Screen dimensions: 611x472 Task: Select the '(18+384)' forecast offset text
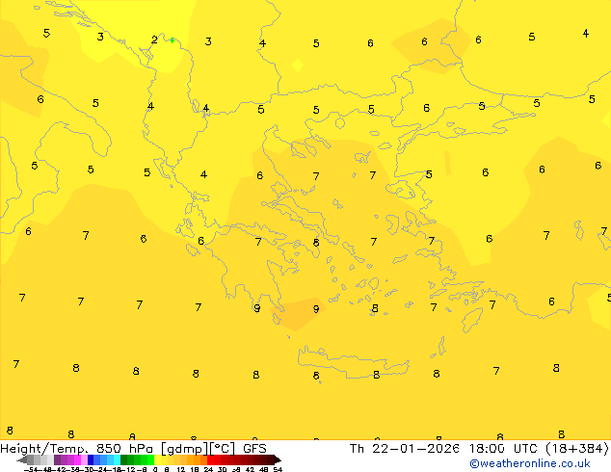577,449
